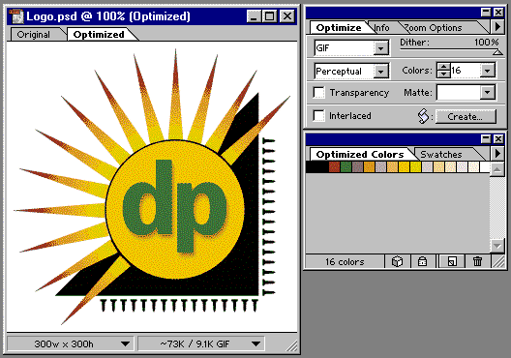Select the green swatch in Optimized Colors
The image size is (511, 358).
(346, 166)
